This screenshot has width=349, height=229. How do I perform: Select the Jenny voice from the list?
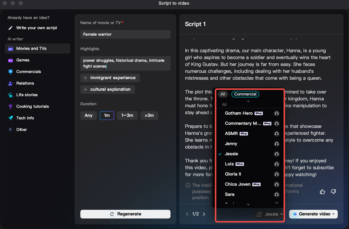click(x=231, y=144)
